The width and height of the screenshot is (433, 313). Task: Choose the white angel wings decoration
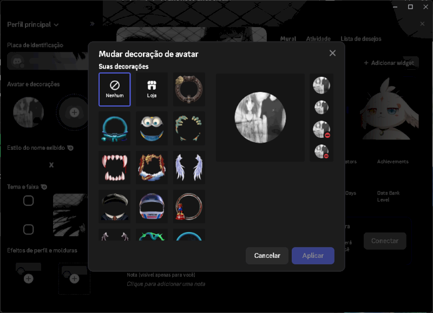coord(189,168)
